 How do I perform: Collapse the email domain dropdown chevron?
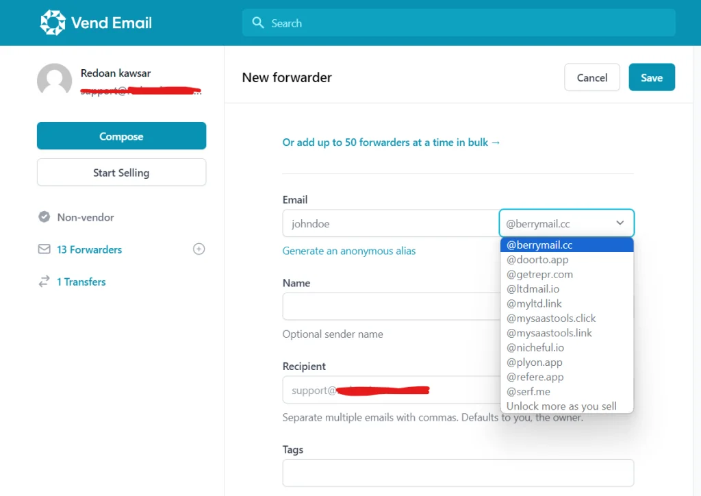620,223
